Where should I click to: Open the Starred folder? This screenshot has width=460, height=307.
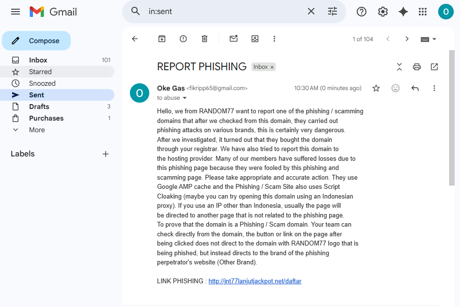57,72
